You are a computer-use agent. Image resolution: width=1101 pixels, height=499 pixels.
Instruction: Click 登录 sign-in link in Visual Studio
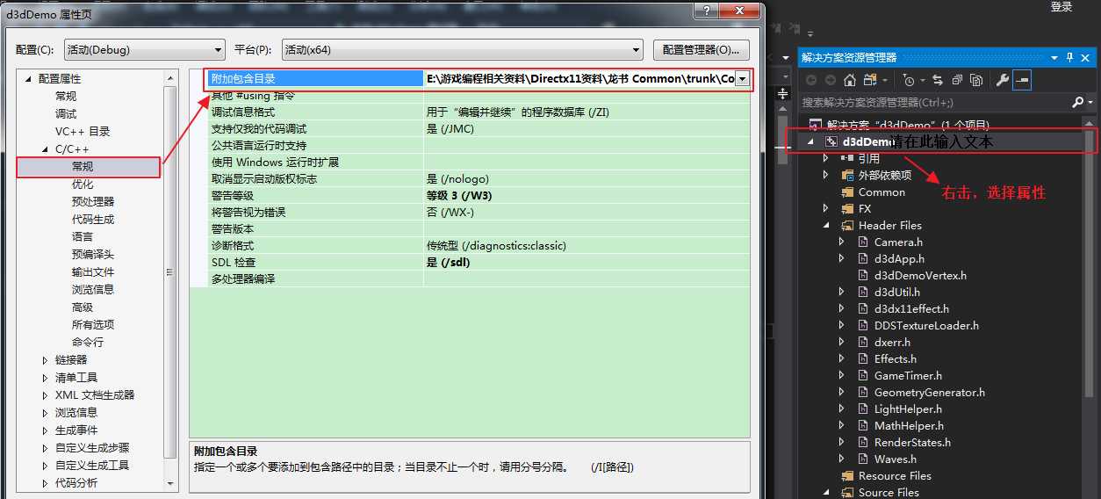click(x=1061, y=7)
